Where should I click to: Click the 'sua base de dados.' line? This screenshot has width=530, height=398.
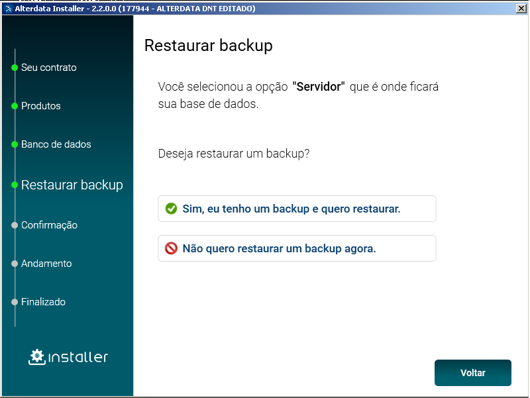(x=208, y=104)
